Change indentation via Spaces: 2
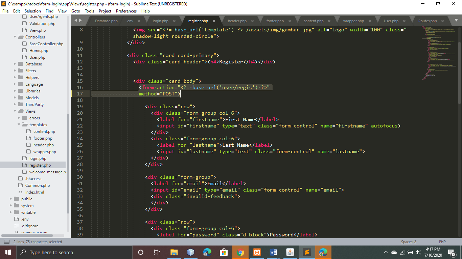 (409, 242)
